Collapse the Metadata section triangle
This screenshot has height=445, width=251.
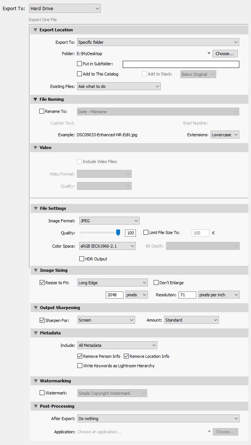(35, 333)
